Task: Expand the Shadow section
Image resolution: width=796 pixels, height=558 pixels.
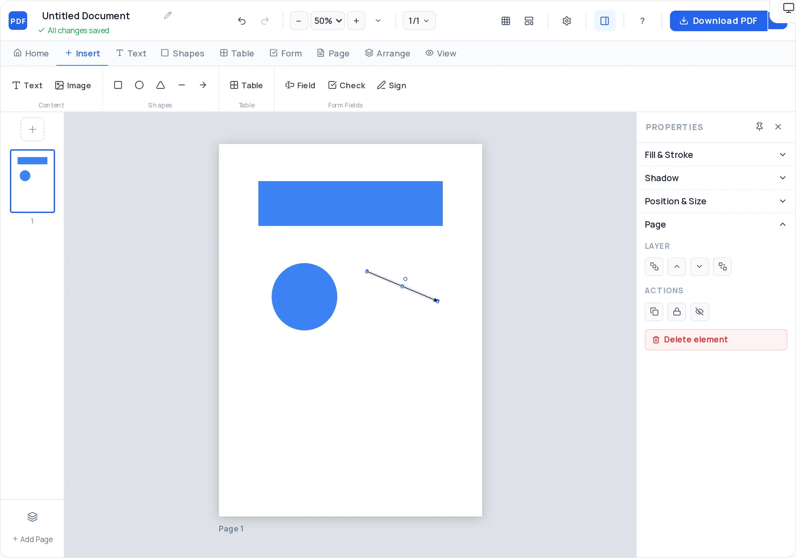Action: (716, 178)
